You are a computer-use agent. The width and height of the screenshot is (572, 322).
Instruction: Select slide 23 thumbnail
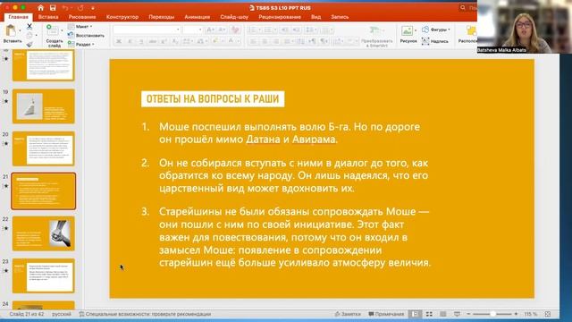44,275
